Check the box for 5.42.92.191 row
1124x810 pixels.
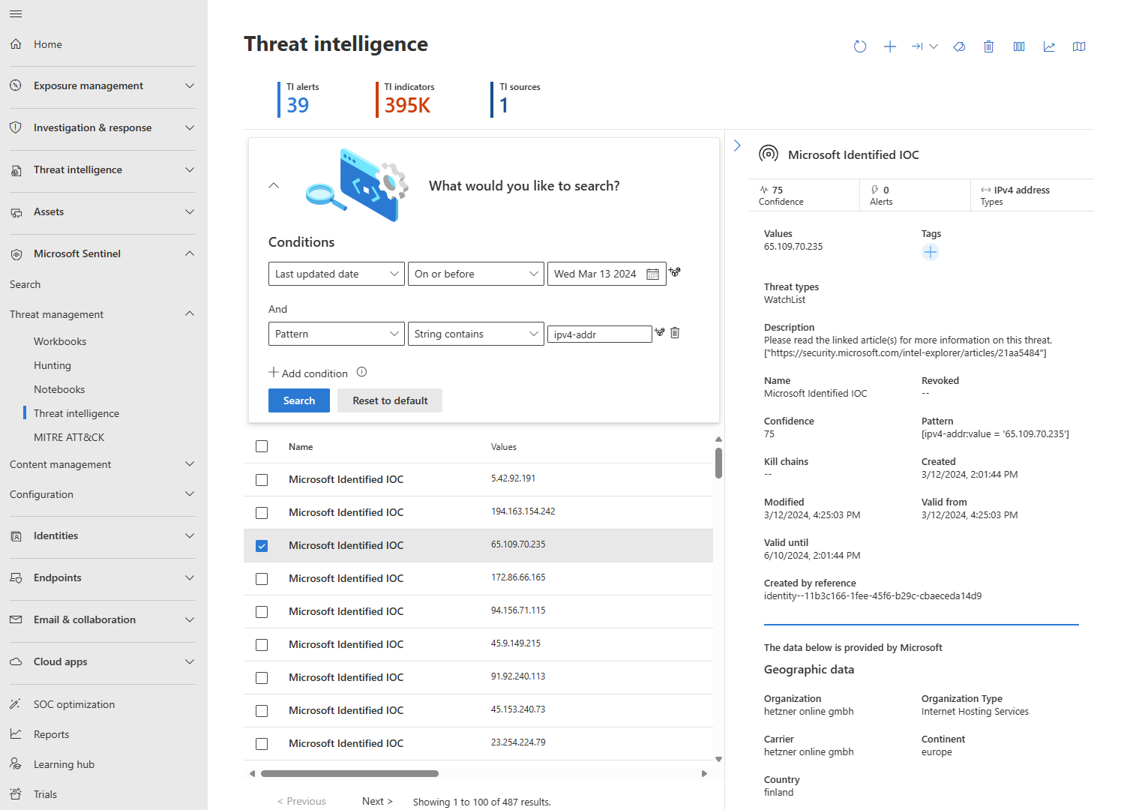[262, 480]
